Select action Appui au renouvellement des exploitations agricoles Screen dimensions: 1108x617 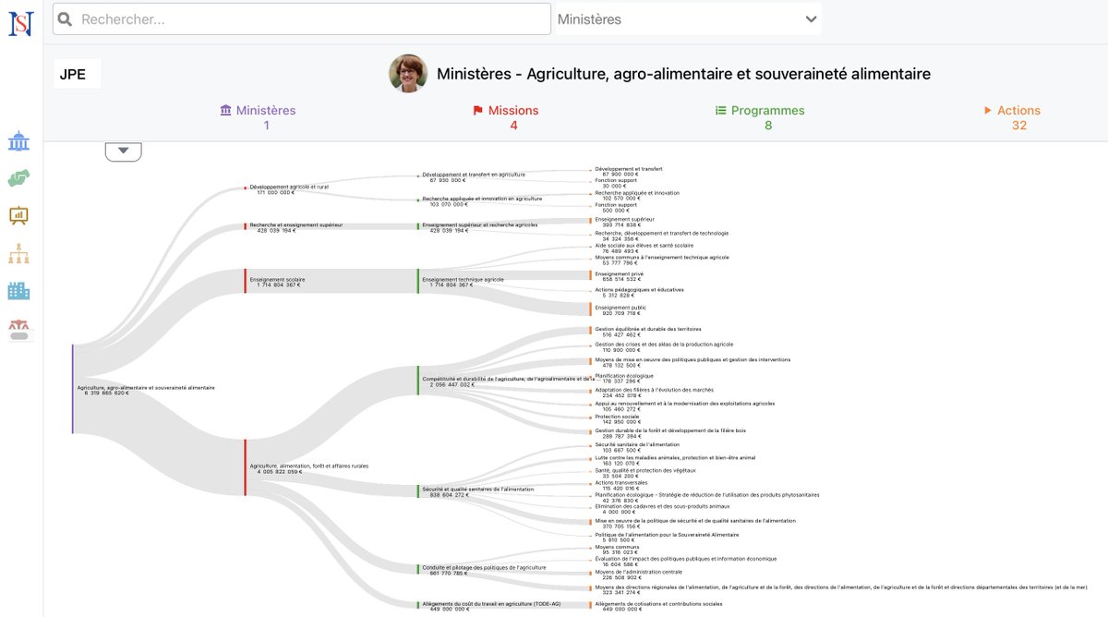click(x=684, y=405)
